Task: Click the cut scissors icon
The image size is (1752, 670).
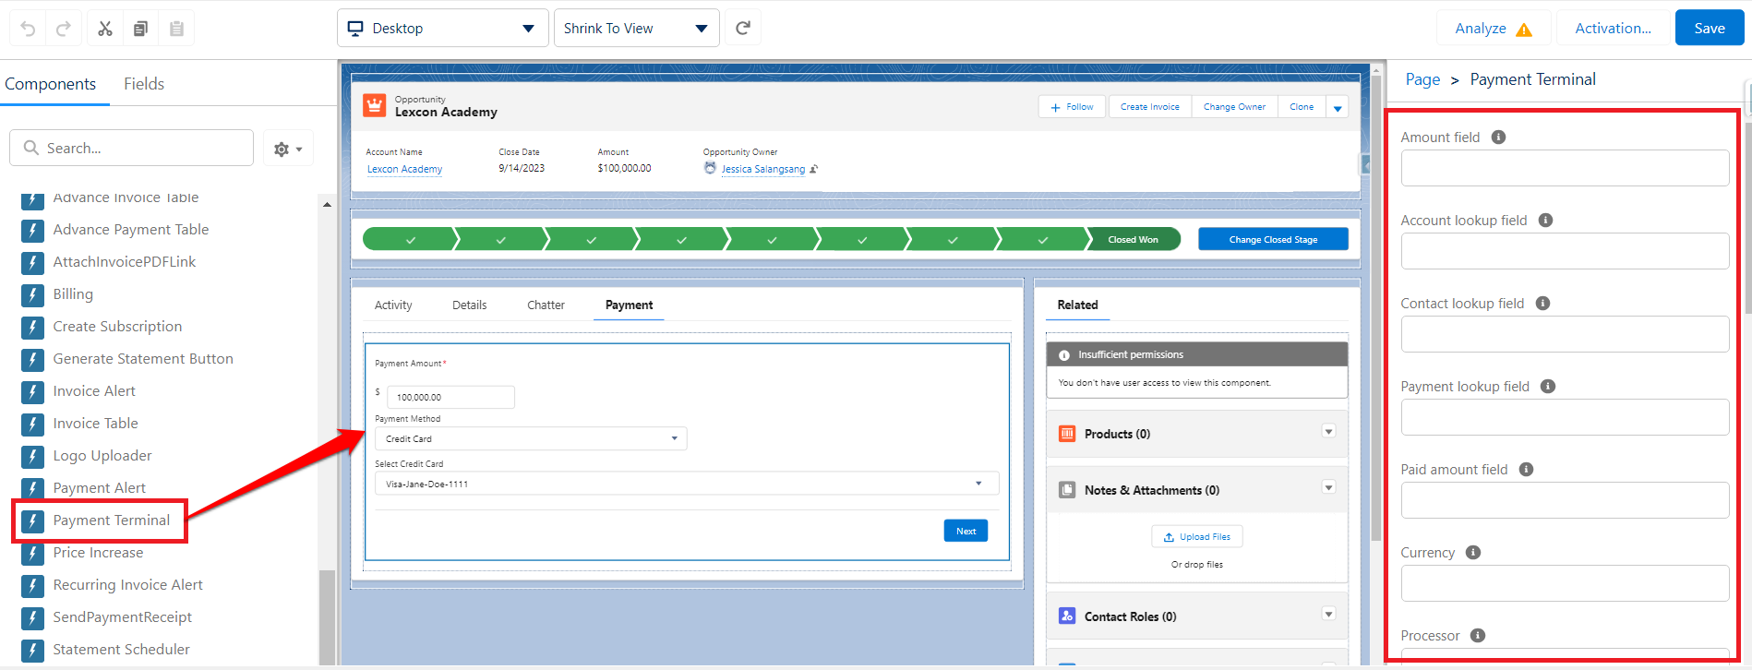Action: [x=105, y=29]
